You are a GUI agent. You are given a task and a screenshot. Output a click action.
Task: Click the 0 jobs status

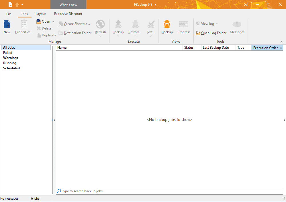35,199
